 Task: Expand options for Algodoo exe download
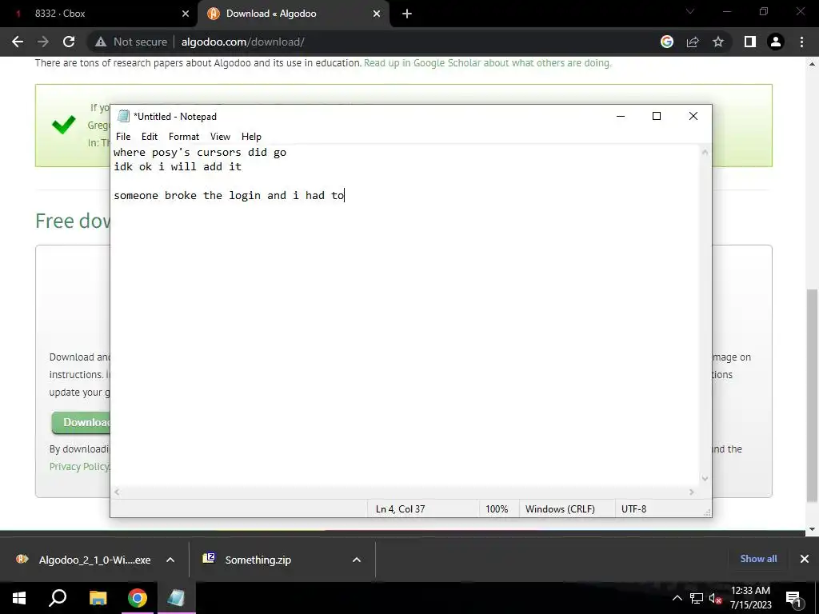click(170, 560)
